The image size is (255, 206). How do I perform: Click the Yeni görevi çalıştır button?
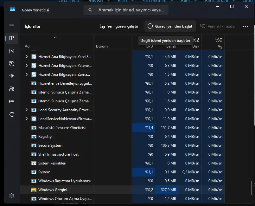pyautogui.click(x=119, y=26)
